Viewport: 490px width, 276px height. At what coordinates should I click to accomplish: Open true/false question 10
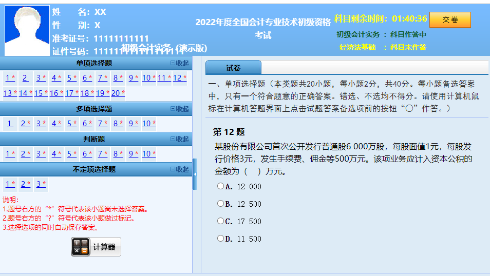148,154
